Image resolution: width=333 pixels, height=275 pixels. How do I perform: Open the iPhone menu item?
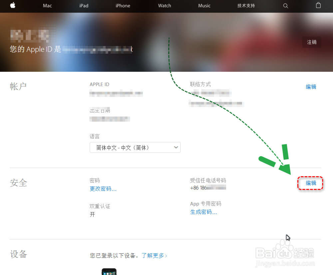[x=123, y=6]
